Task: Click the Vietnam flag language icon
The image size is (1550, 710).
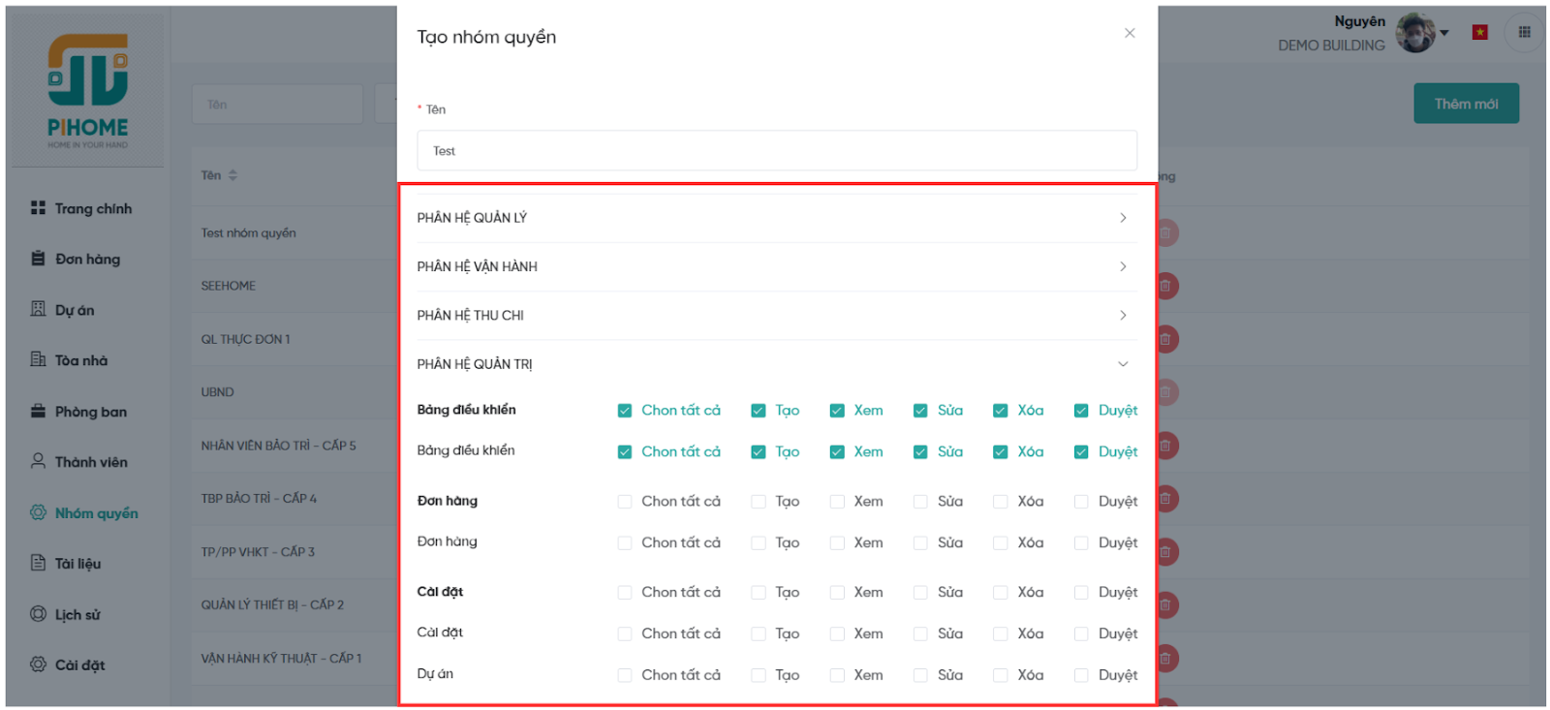Action: tap(1479, 32)
